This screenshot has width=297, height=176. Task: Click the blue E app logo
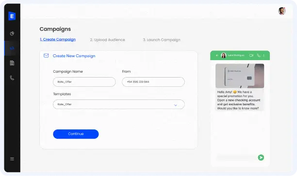pyautogui.click(x=12, y=16)
